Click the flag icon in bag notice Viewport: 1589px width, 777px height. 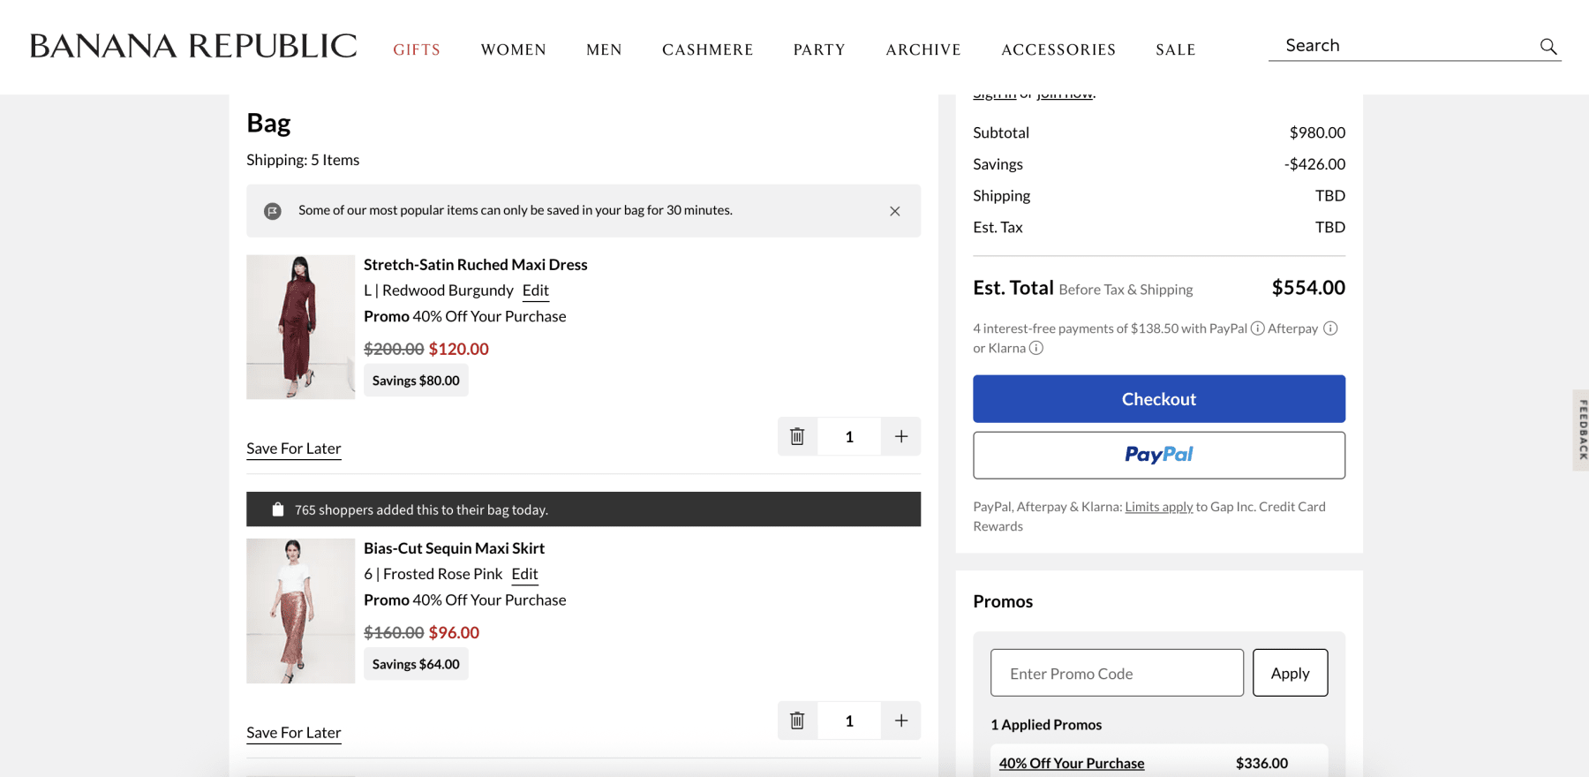[x=273, y=211]
